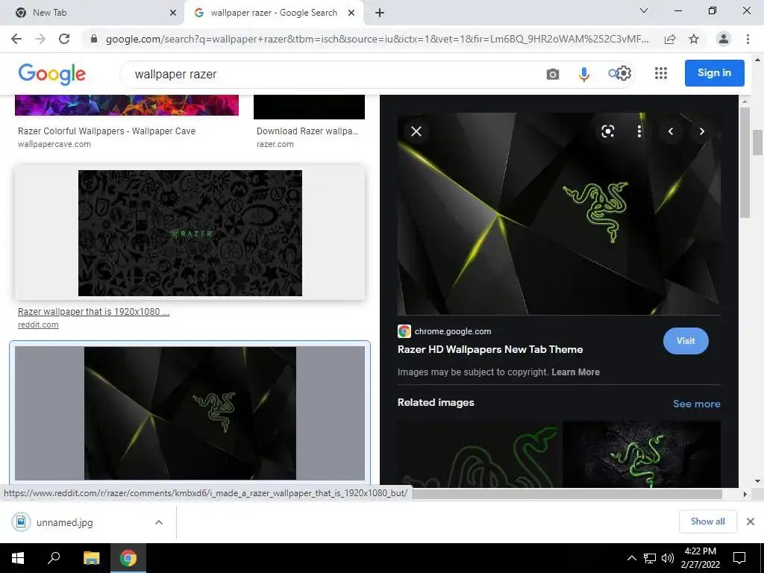Open outlined Razer snake related image
This screenshot has height=573, width=764.
tap(479, 454)
